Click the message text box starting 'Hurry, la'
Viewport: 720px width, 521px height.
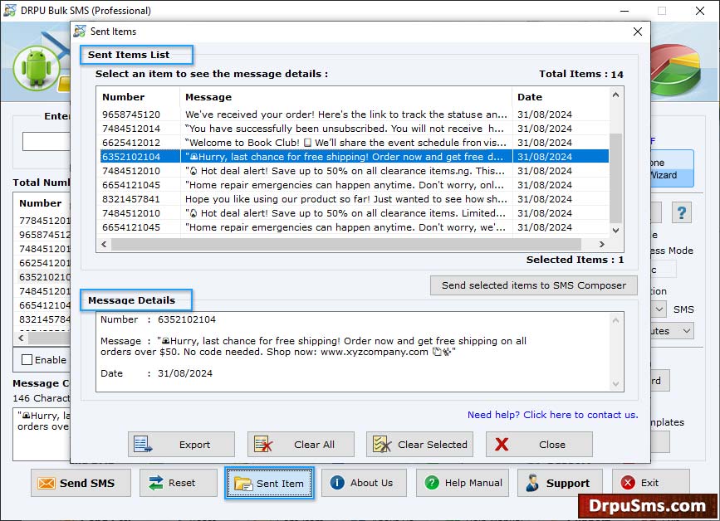pyautogui.click(x=42, y=434)
